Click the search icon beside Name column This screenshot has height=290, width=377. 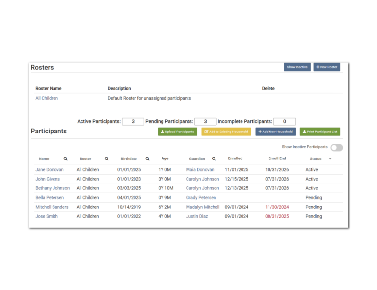coord(66,159)
